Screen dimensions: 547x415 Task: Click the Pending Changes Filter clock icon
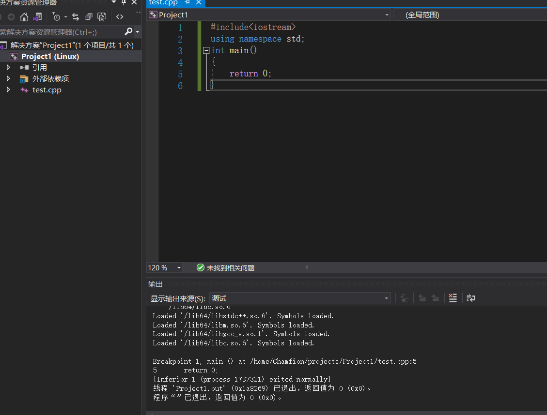point(57,16)
